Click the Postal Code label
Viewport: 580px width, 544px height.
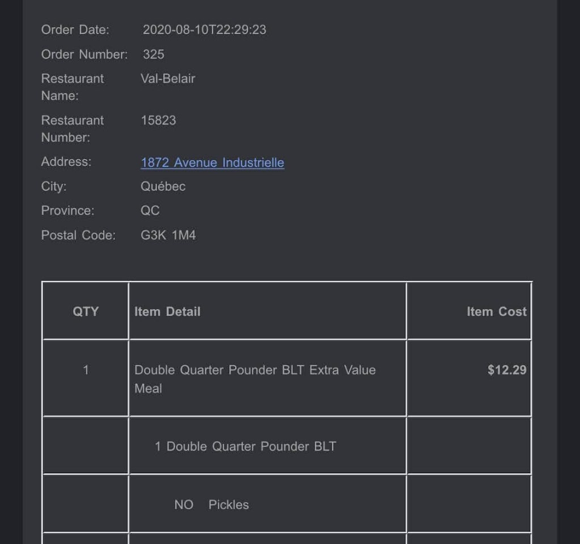78,235
